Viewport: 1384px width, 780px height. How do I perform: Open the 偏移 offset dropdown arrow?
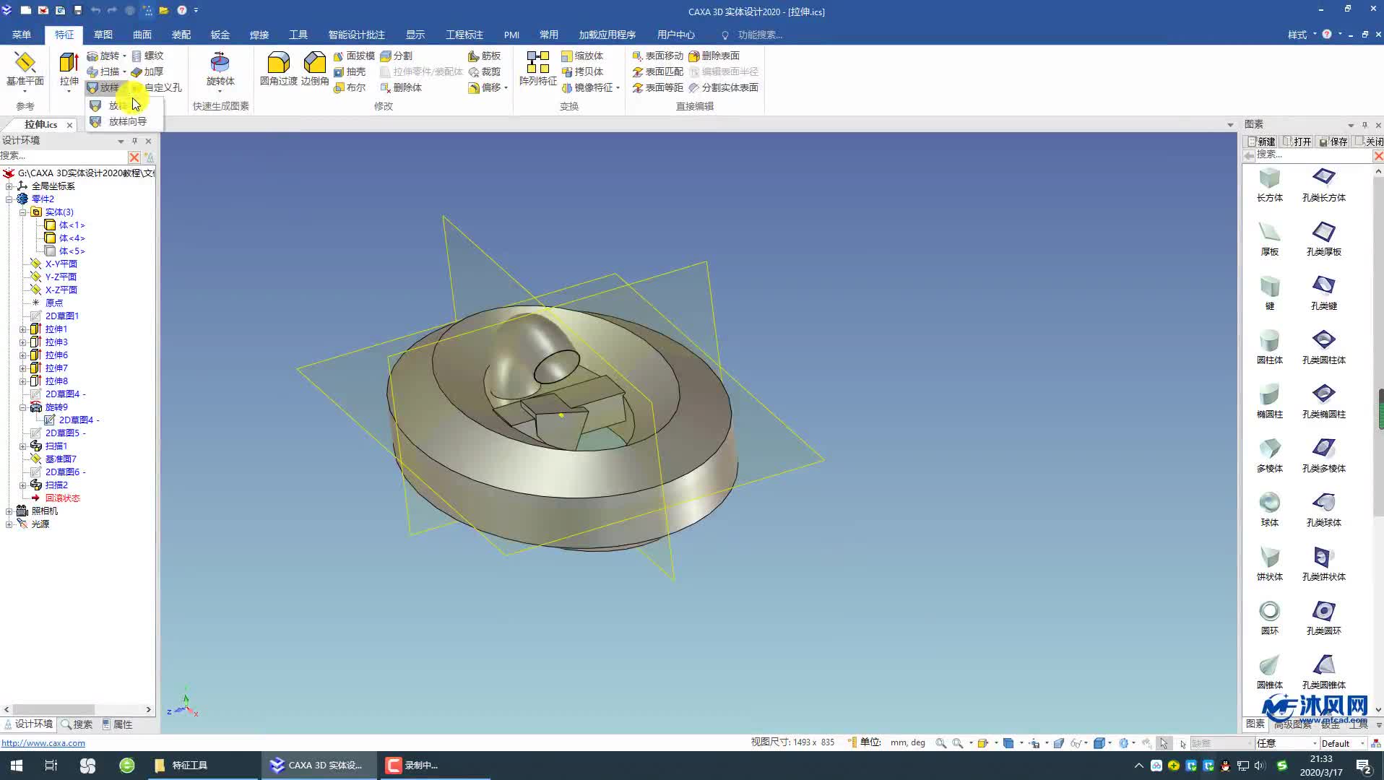506,88
